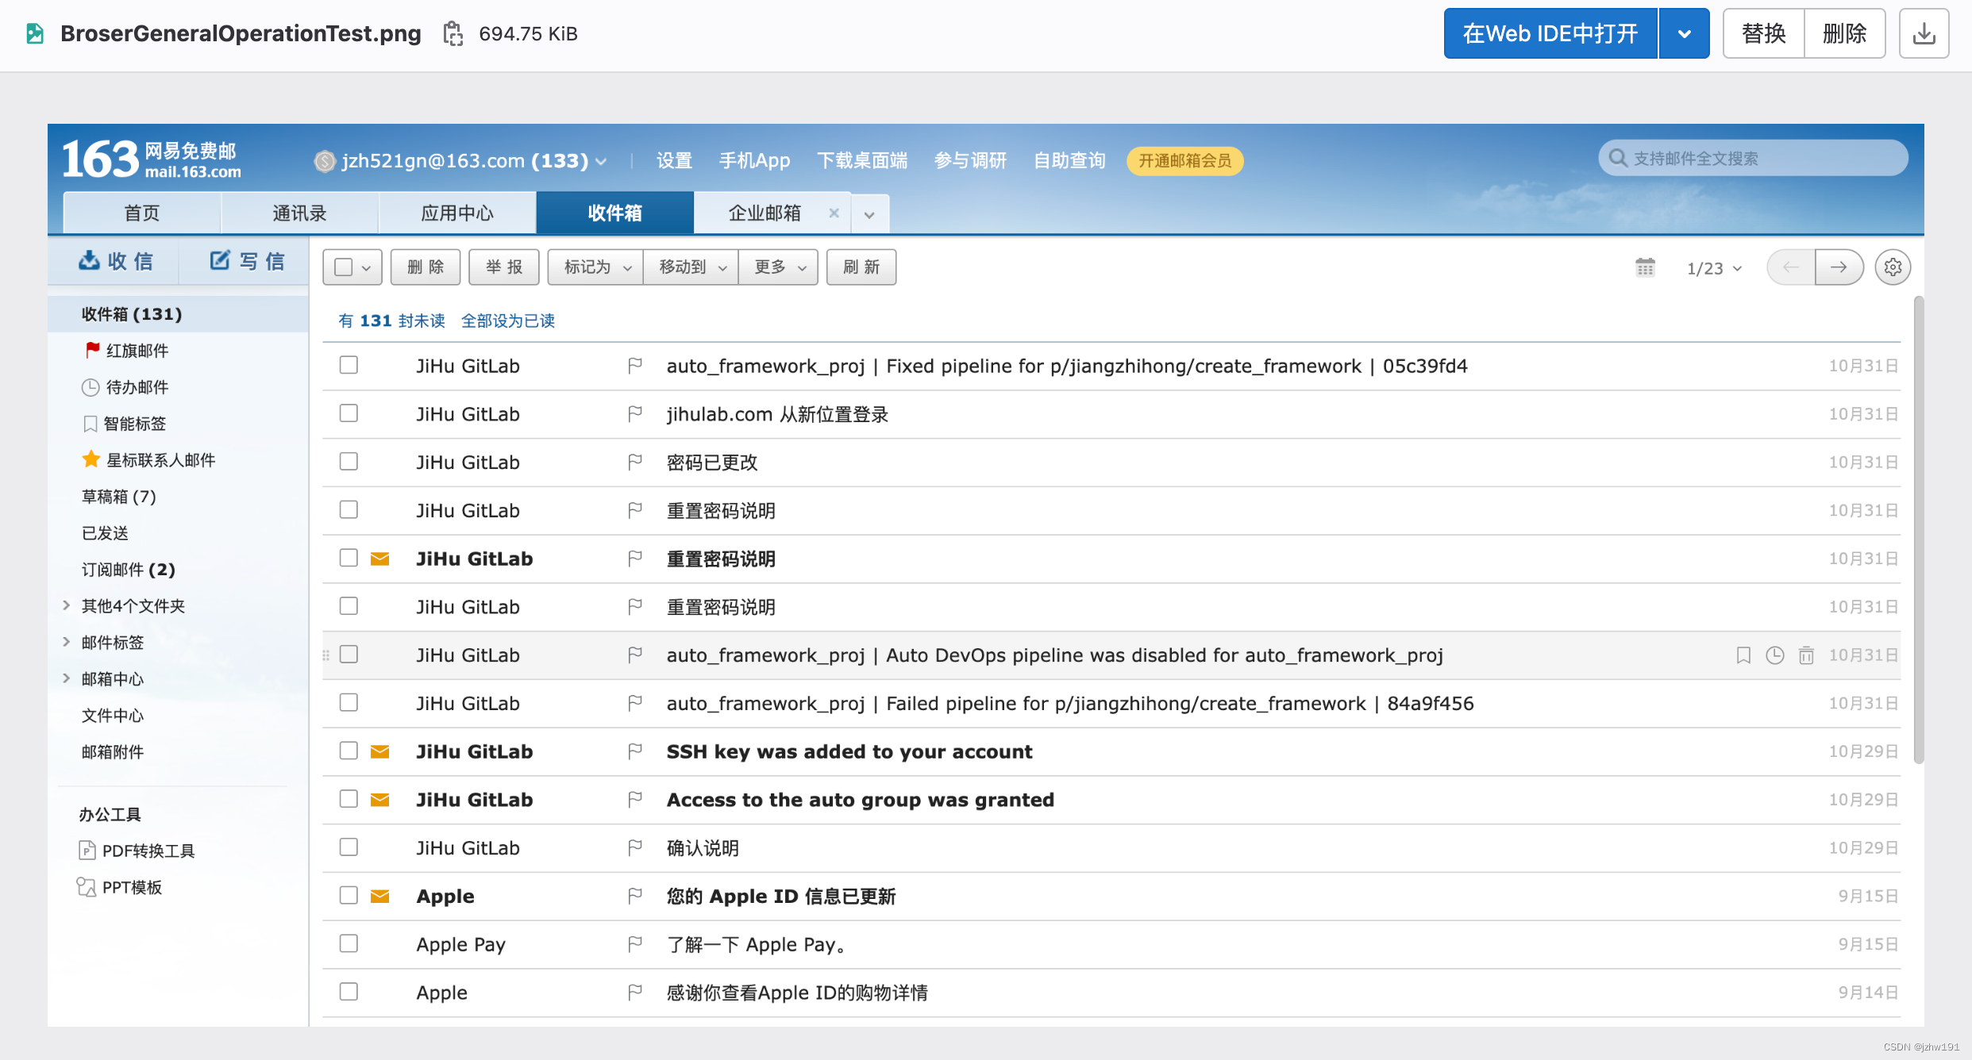Go to next page via the right arrow icon
The image size is (1972, 1060).
(1840, 267)
